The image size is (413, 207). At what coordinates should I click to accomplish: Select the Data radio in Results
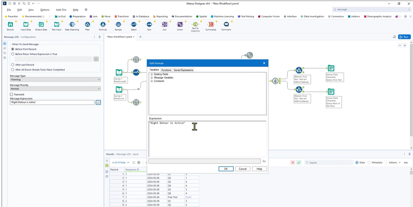[x=357, y=163]
